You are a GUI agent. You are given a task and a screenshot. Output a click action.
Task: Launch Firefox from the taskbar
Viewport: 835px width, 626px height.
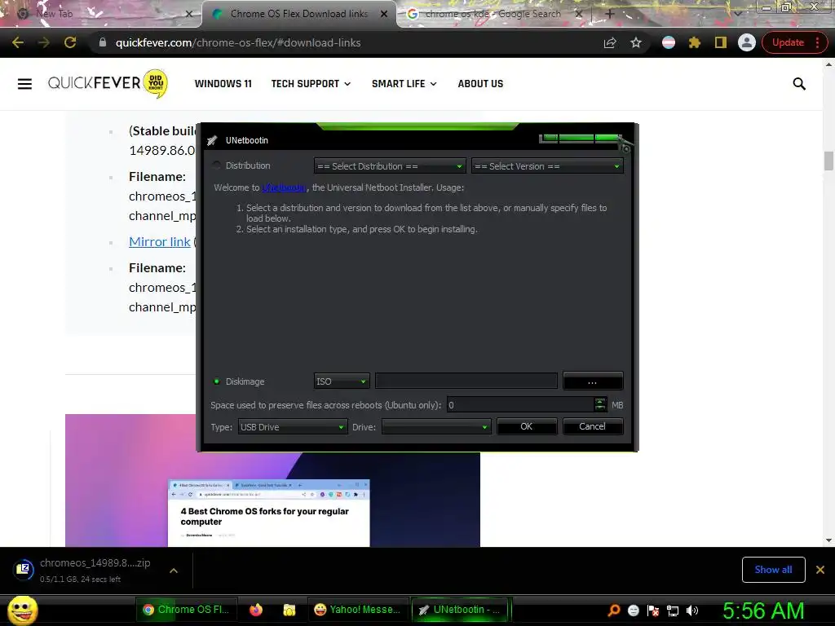[256, 610]
